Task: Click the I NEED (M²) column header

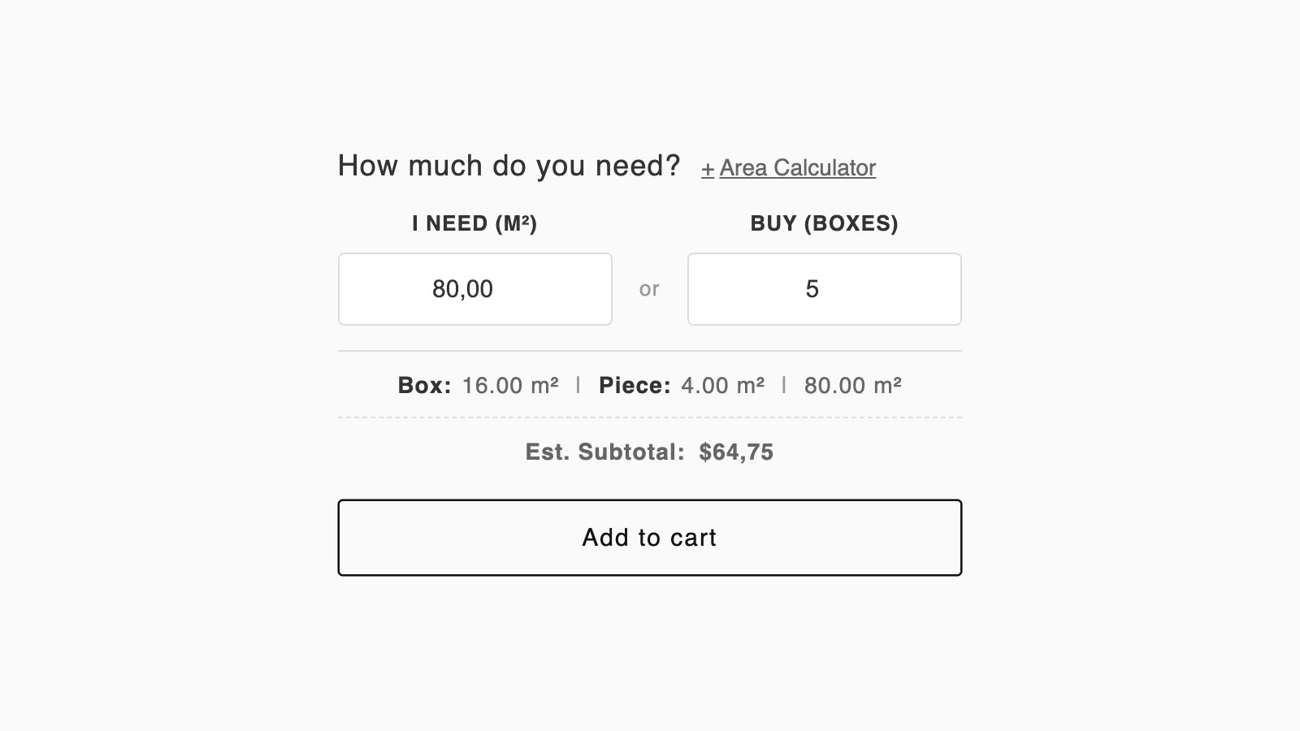Action: 474,223
